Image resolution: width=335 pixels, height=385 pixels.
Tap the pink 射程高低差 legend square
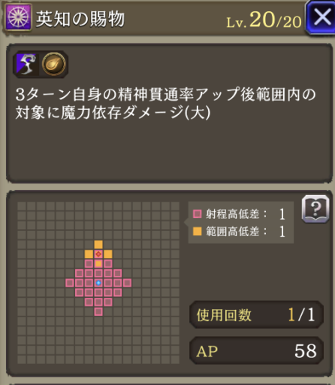click(x=198, y=214)
